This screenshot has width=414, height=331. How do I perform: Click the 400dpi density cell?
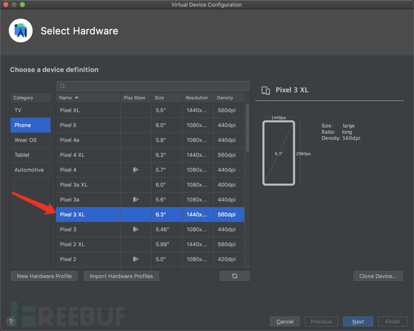tap(229, 185)
